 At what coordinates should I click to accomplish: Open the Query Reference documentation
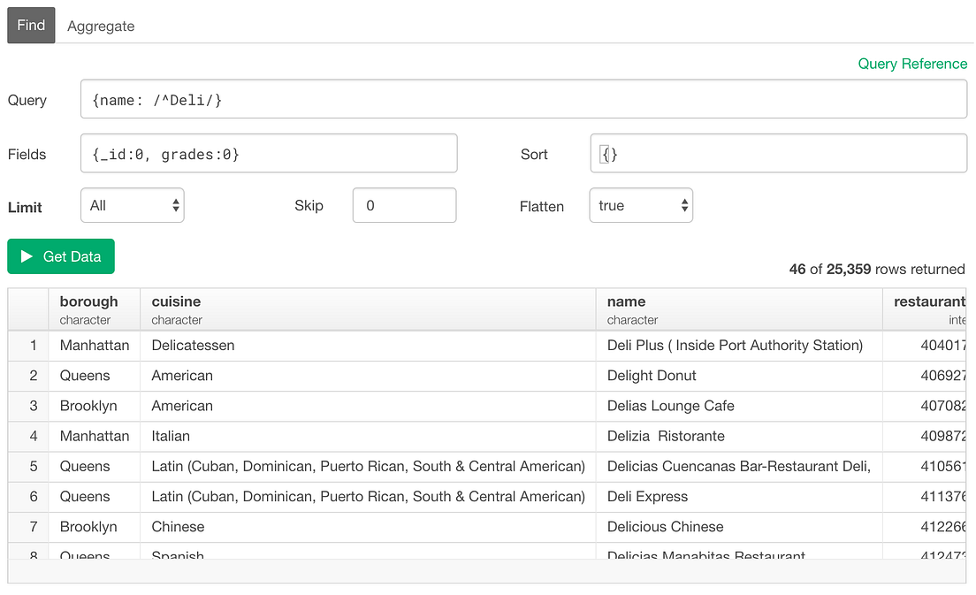[912, 64]
